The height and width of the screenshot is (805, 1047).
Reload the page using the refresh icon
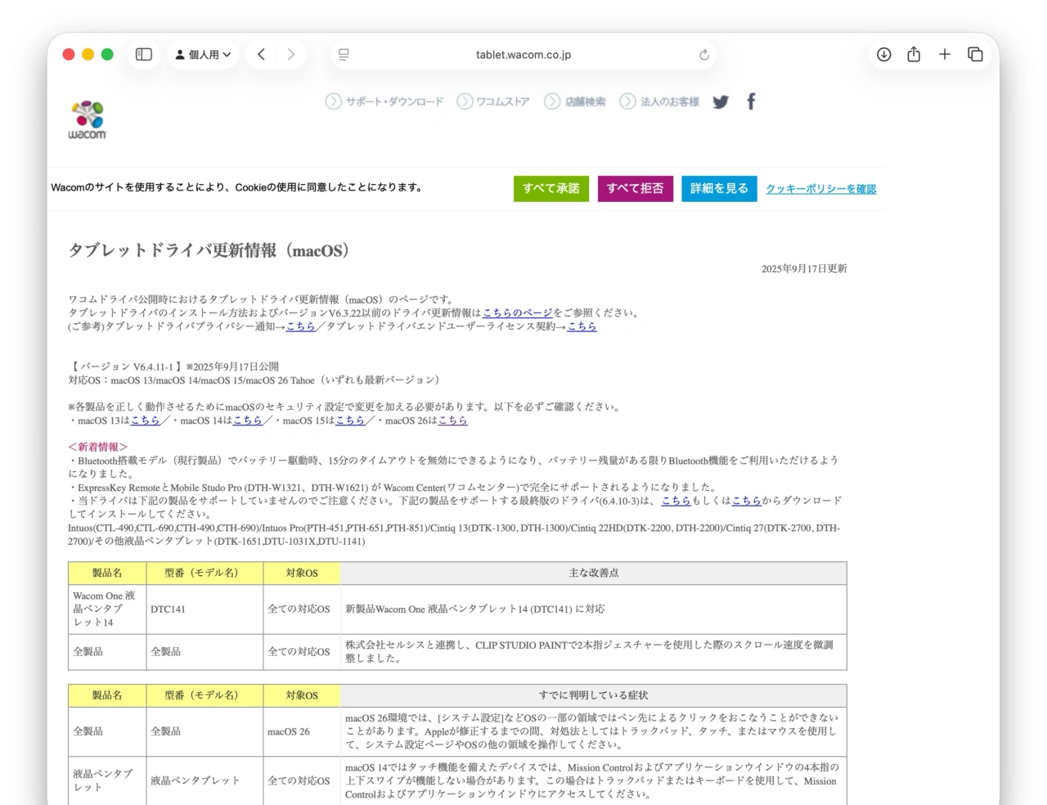703,55
